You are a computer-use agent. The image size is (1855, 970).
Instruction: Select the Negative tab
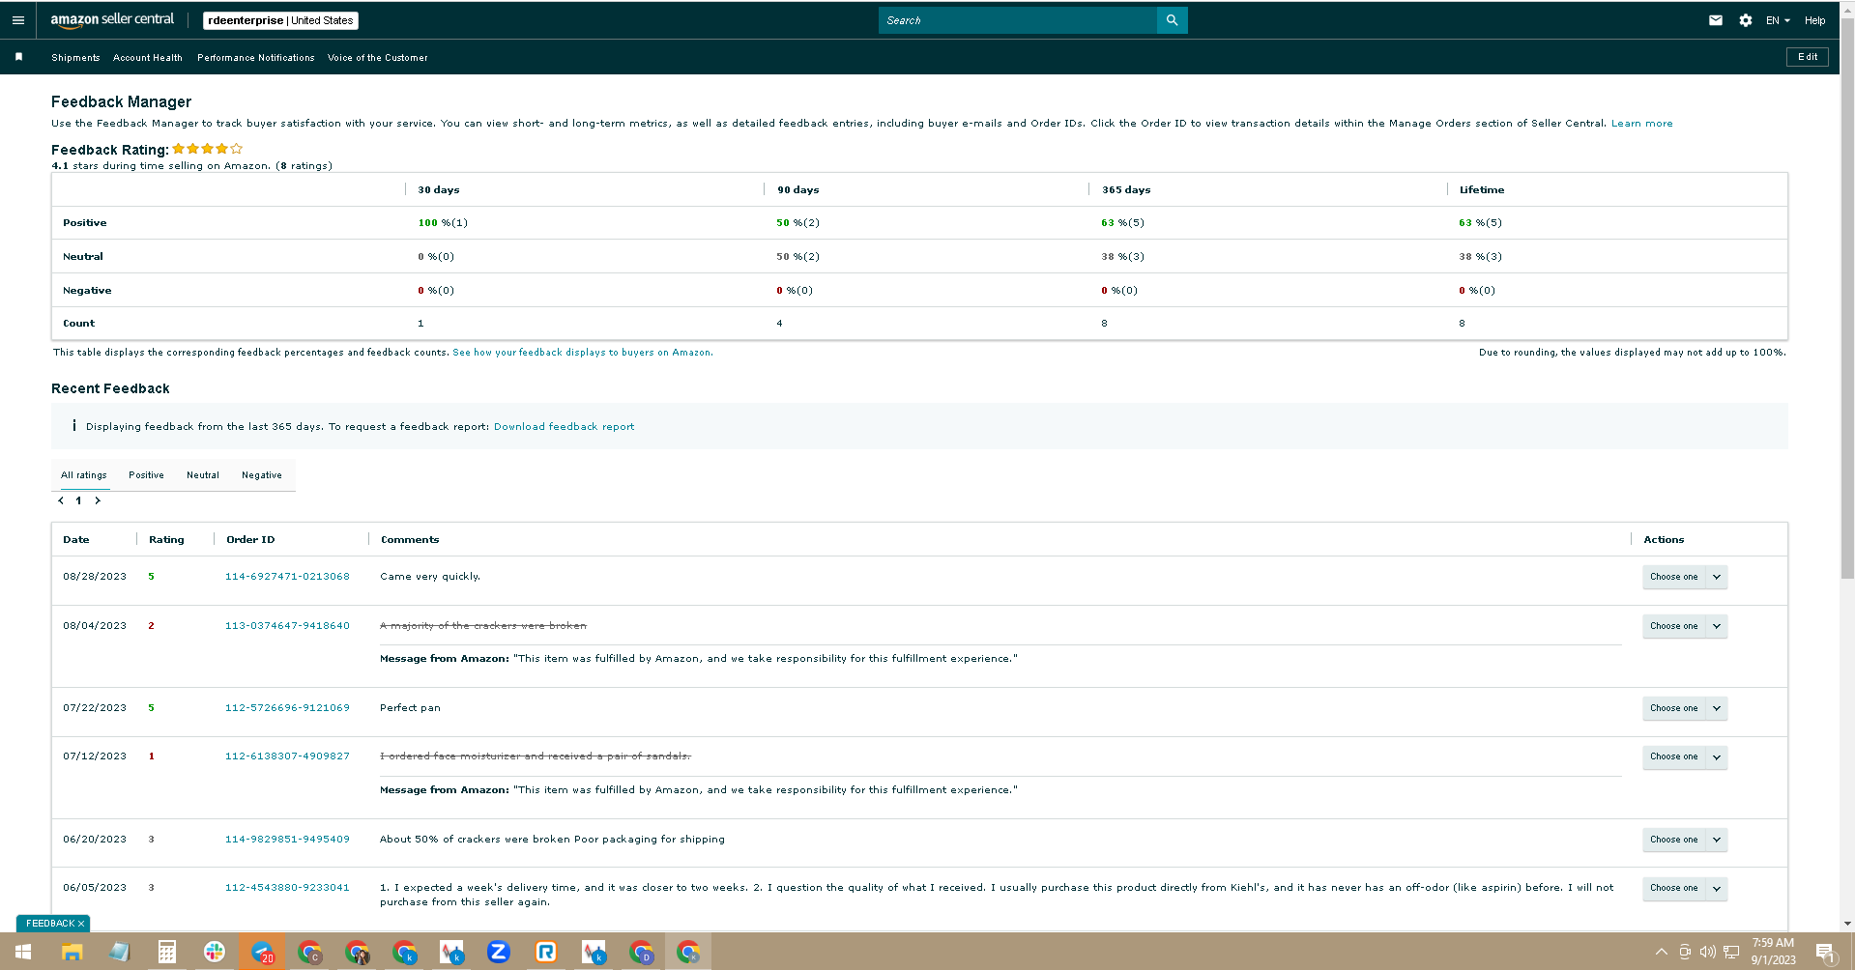click(x=262, y=475)
